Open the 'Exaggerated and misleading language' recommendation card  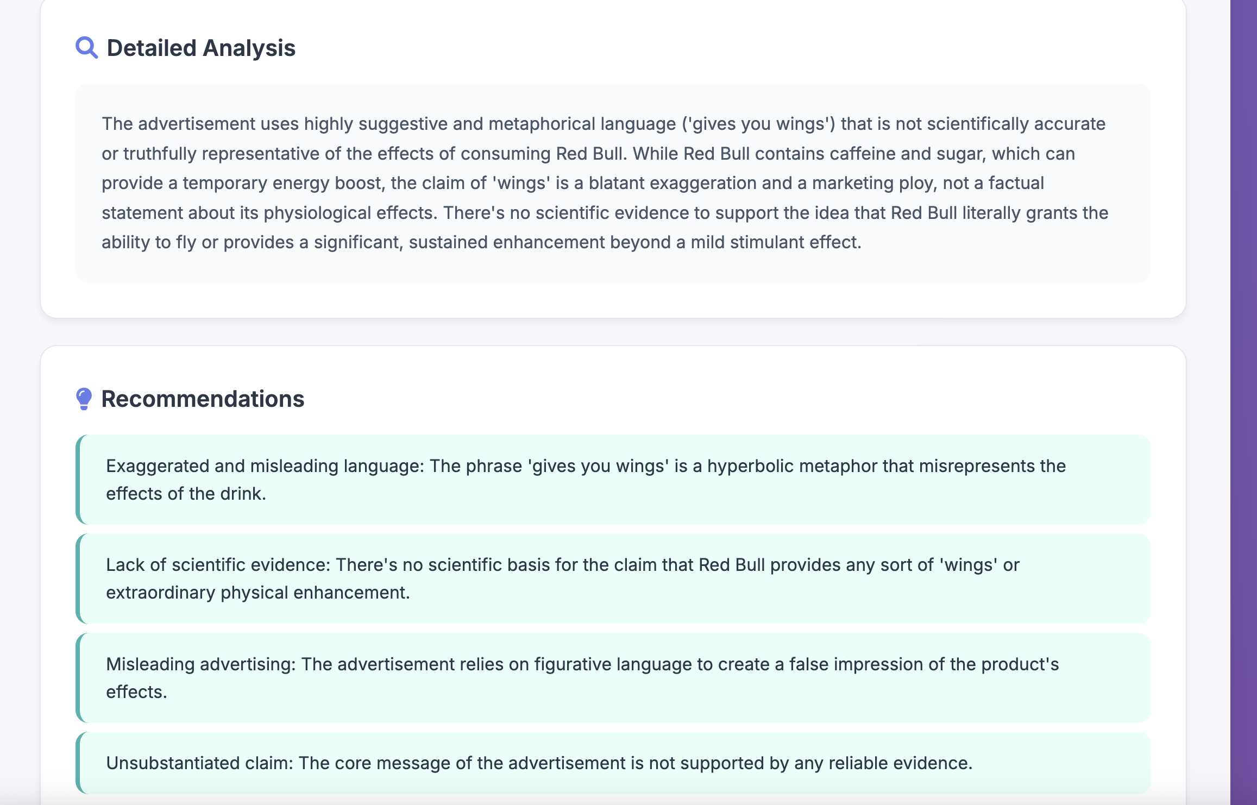(x=613, y=480)
